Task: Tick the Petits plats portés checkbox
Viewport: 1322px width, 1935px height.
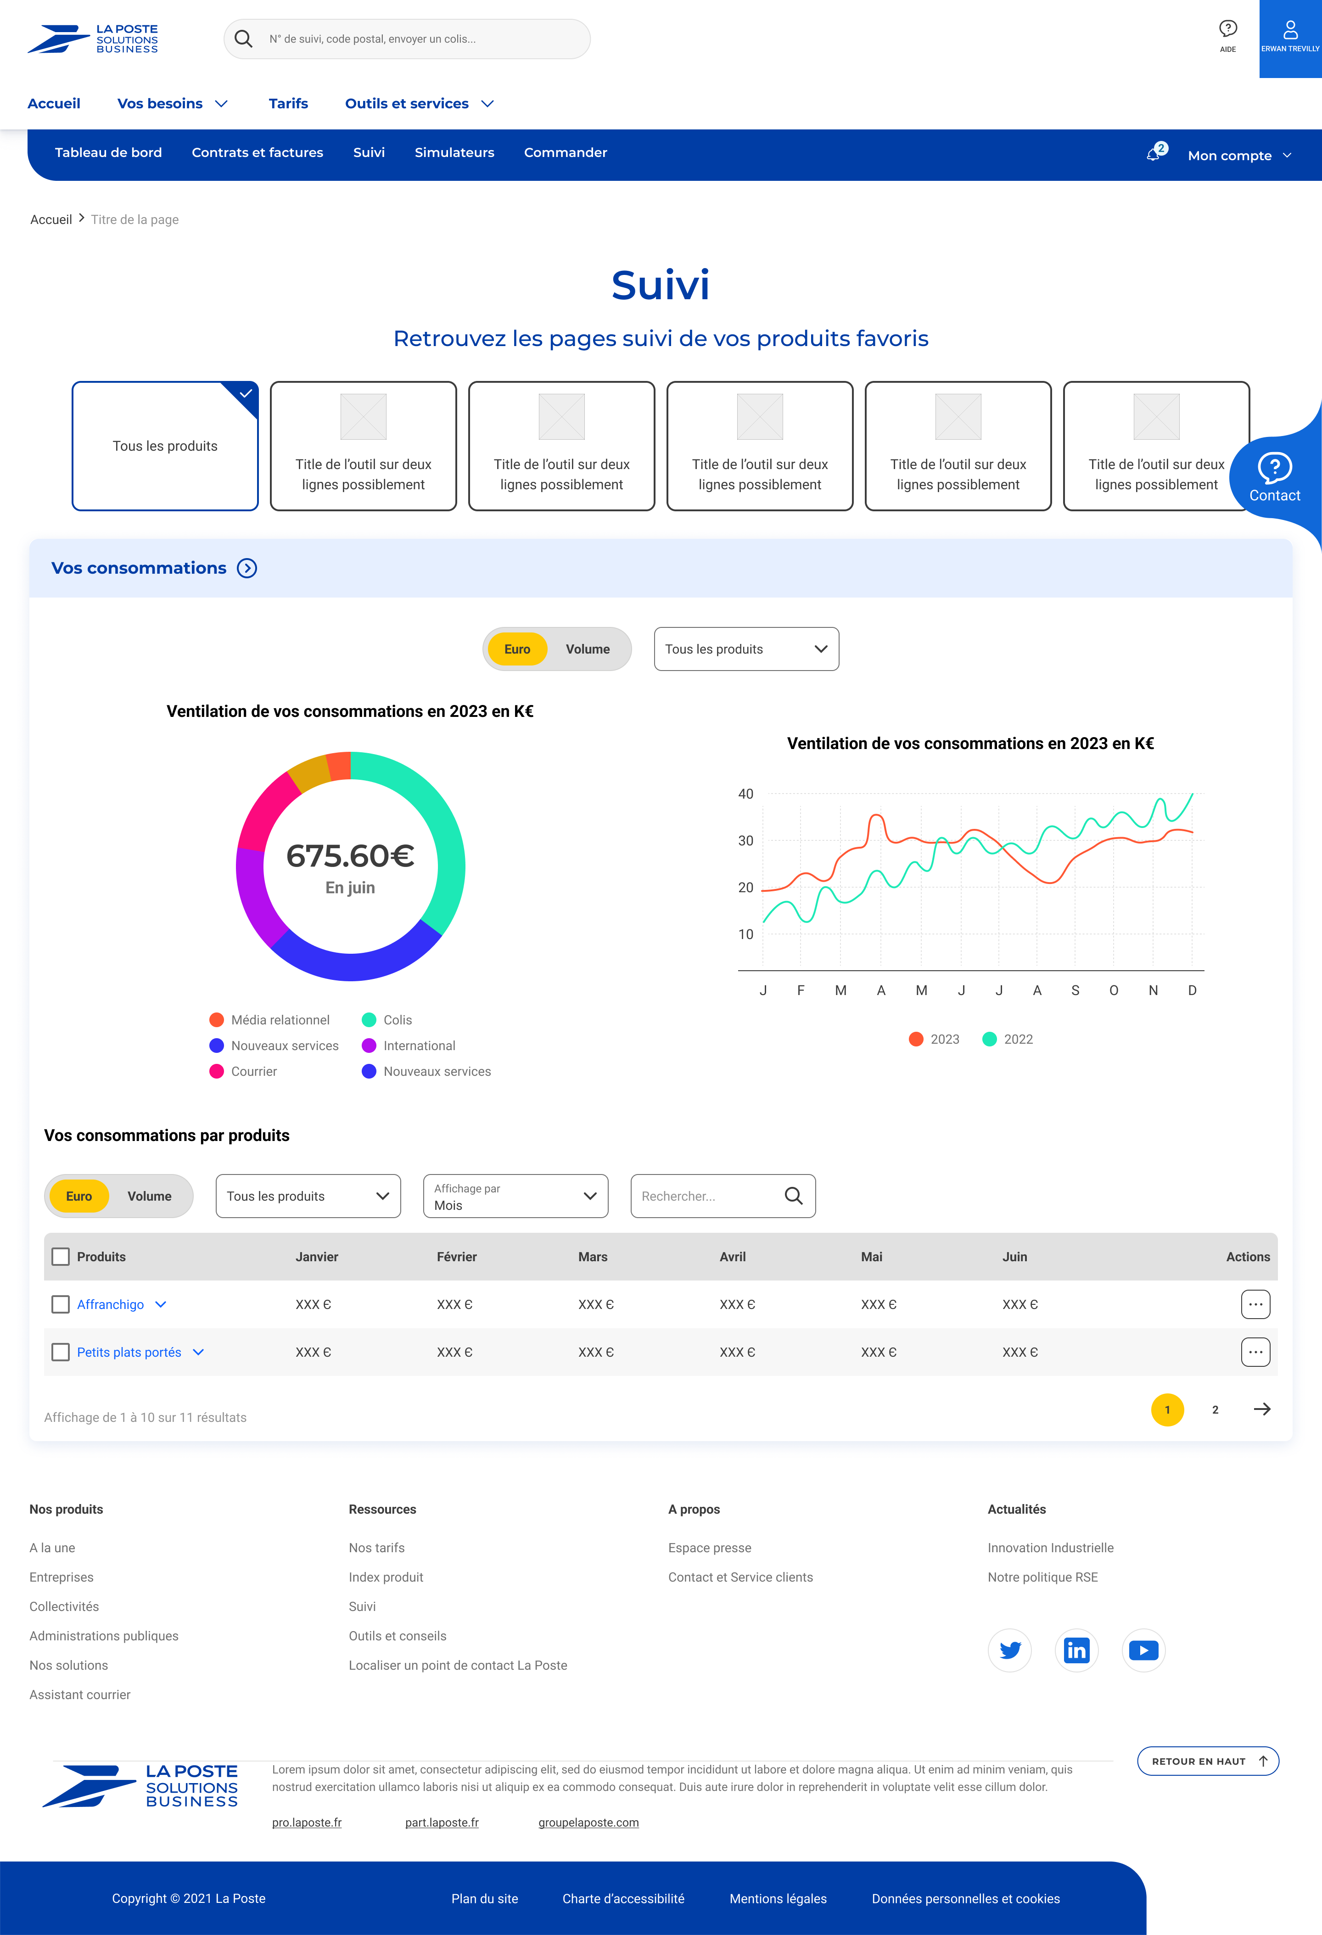Action: tap(61, 1351)
